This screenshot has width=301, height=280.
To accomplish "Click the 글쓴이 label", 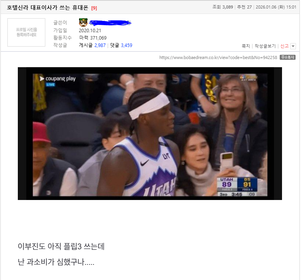I will (60, 23).
